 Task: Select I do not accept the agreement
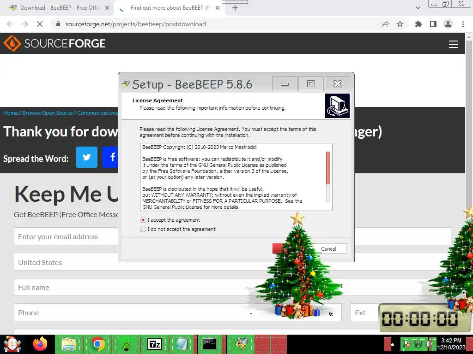(143, 229)
